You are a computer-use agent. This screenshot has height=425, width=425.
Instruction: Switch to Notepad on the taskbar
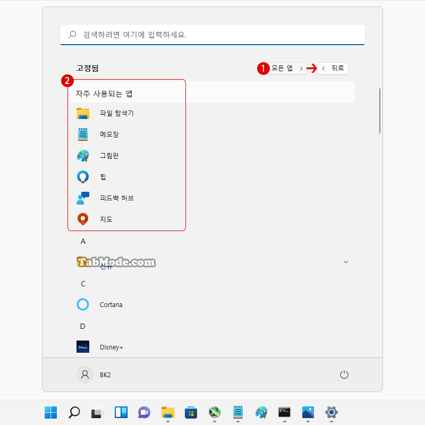(x=238, y=412)
